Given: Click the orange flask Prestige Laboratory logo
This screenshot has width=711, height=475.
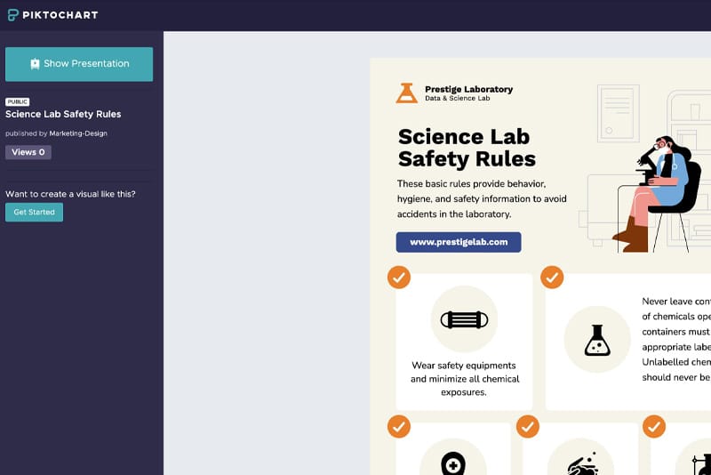Looking at the screenshot, I should [406, 93].
